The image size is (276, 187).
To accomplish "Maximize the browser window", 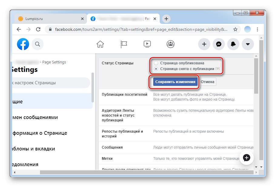I will tap(246, 13).
